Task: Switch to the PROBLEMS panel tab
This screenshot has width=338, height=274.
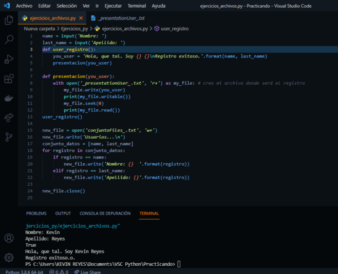Action: point(36,213)
